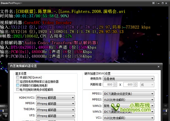Open 使用条件 dropdown set to 总是使用
The width and height of the screenshot is (170, 121).
[x=129, y=79]
